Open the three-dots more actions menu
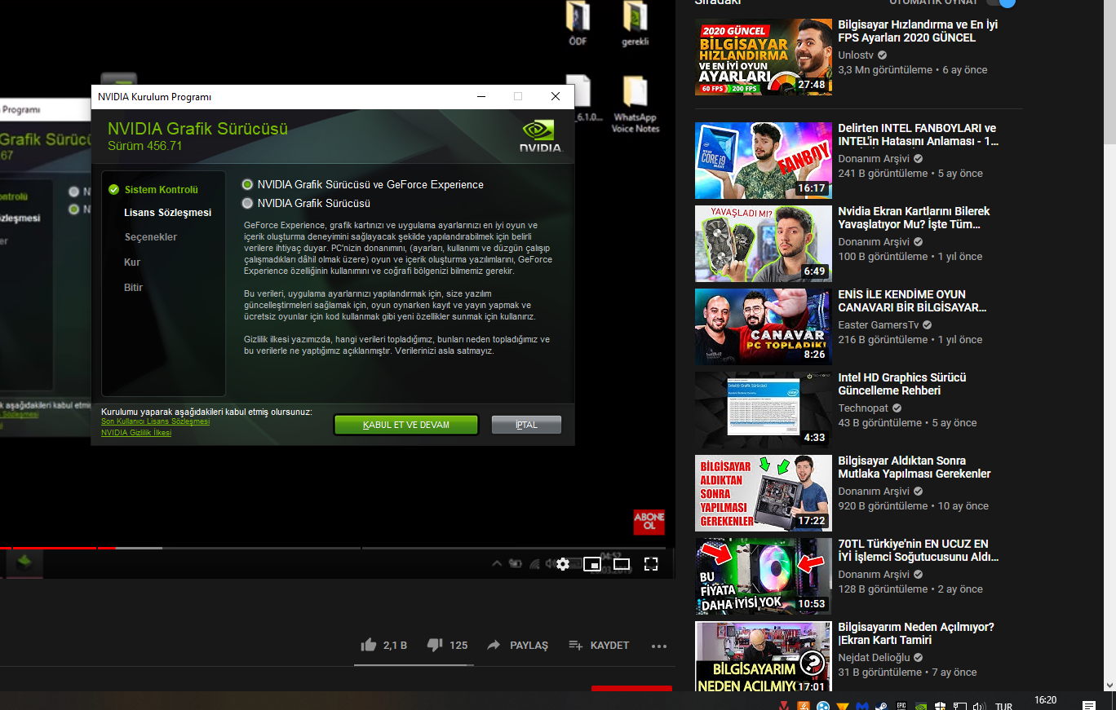 pos(659,646)
